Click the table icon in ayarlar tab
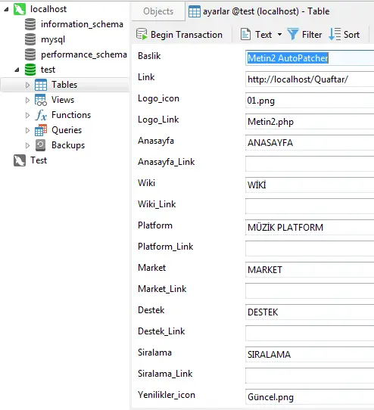The height and width of the screenshot is (410, 374). 195,11
